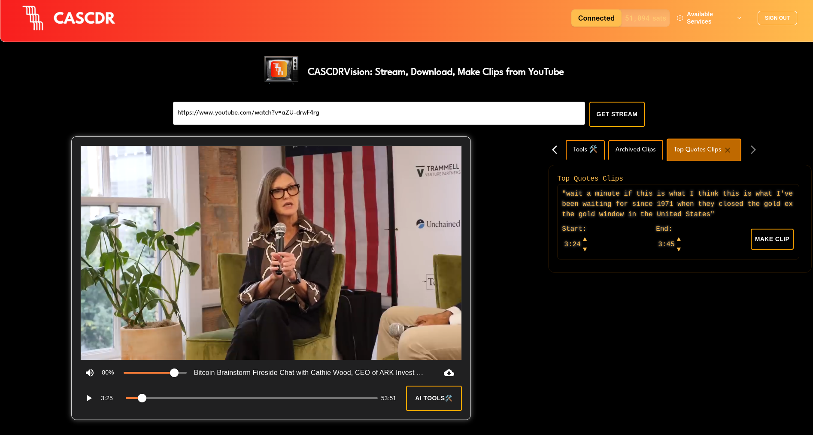This screenshot has height=435, width=813.
Task: Increase clip start time by one step
Action: click(x=585, y=239)
